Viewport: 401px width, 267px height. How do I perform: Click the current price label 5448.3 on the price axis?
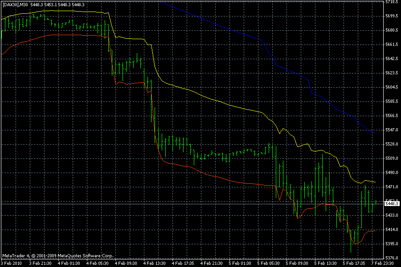(x=392, y=204)
